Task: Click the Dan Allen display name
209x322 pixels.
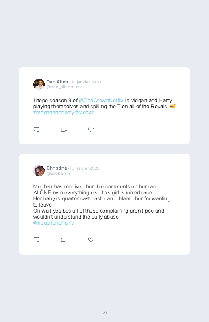Action: coord(57,82)
